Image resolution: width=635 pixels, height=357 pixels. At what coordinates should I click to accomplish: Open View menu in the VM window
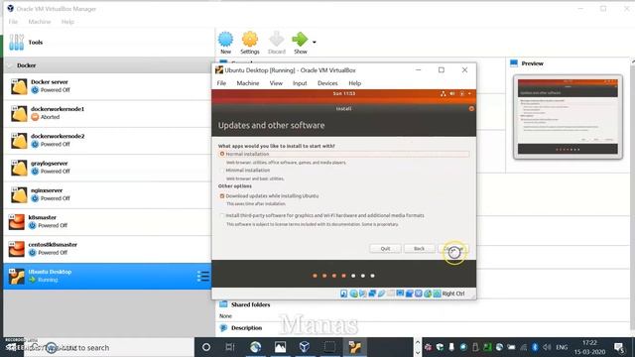pyautogui.click(x=276, y=83)
